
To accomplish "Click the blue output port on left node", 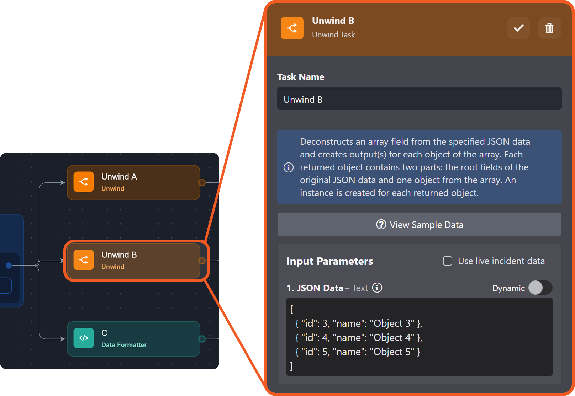I will [x=9, y=265].
